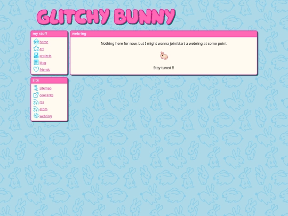Open the projects link
This screenshot has width=288, height=216.
[x=45, y=56]
